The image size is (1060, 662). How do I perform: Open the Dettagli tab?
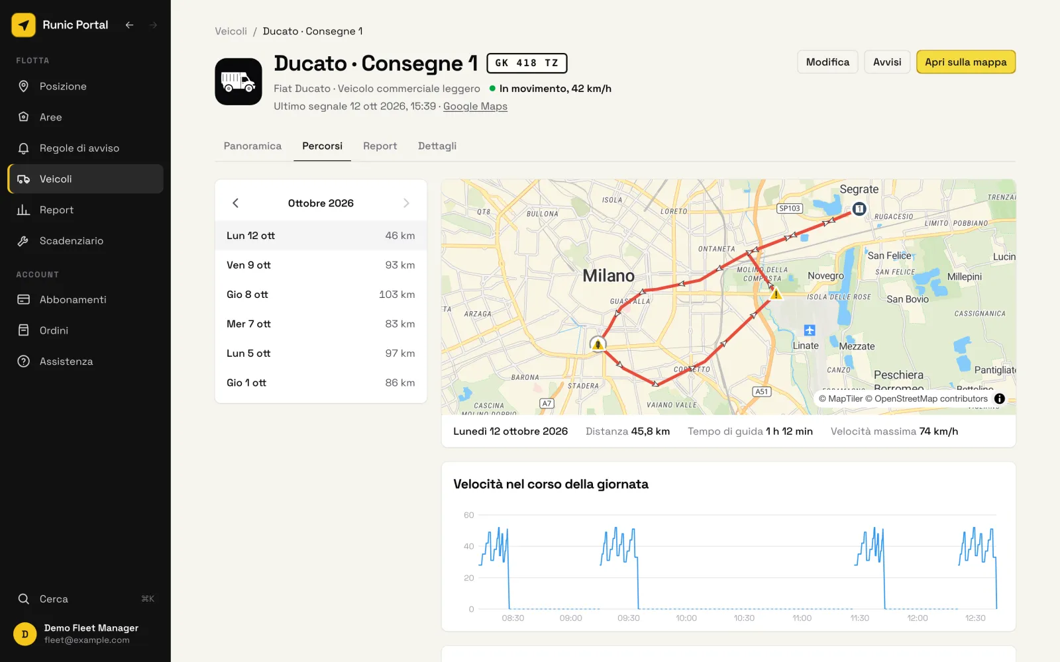(x=437, y=146)
